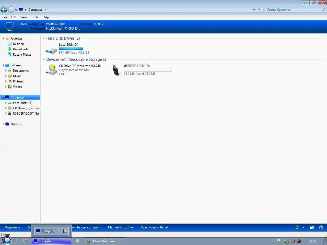Click the green check tray icon

click(x=287, y=241)
